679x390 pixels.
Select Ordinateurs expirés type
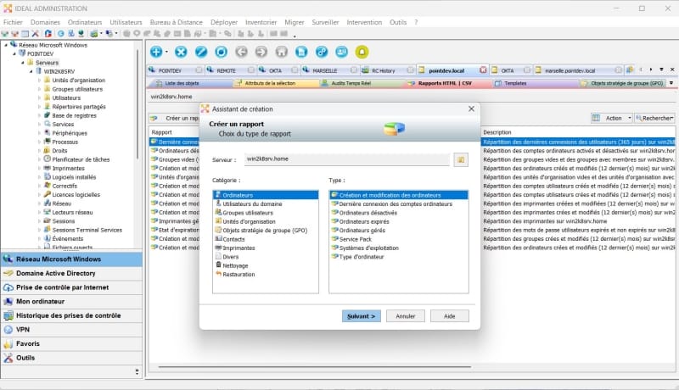coord(399,221)
